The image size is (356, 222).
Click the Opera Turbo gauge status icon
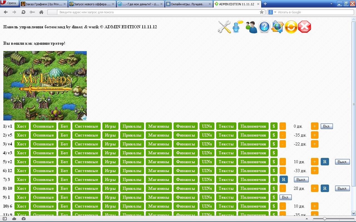[x=24, y=219]
